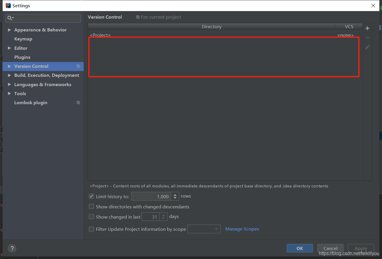The width and height of the screenshot is (382, 259).
Task: Open Manage Scopes link
Action: pos(242,229)
